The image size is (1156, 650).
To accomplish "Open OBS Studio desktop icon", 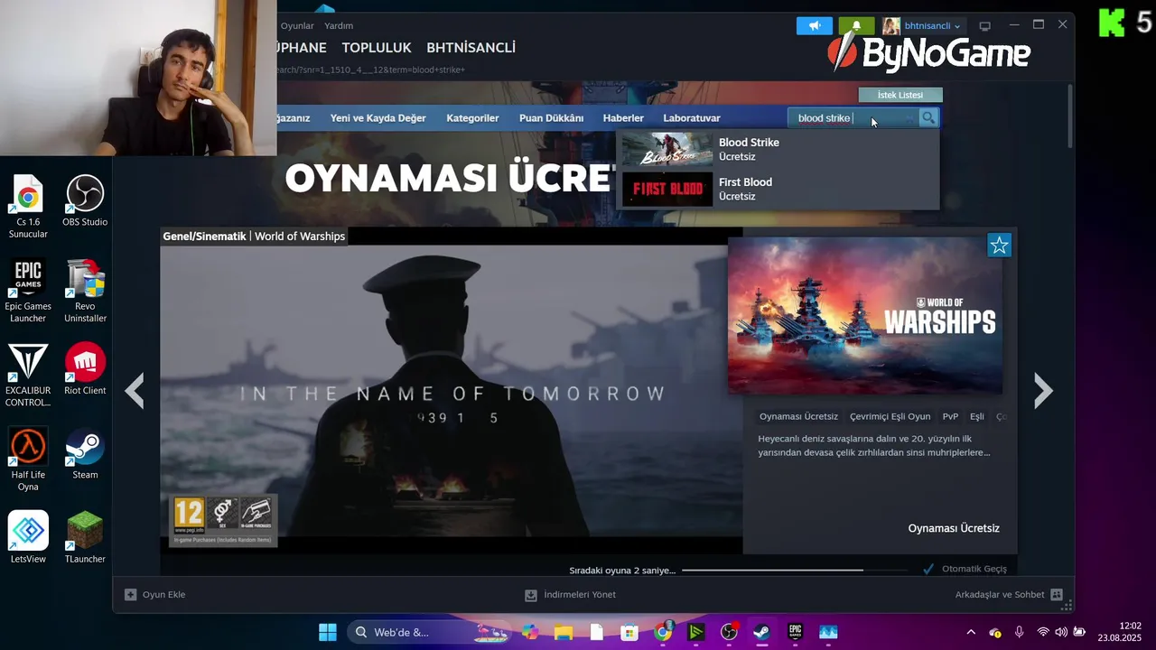I will click(x=85, y=200).
